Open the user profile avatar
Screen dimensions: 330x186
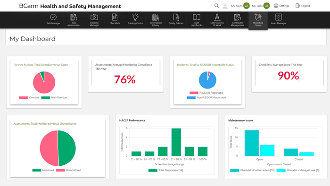click(225, 6)
